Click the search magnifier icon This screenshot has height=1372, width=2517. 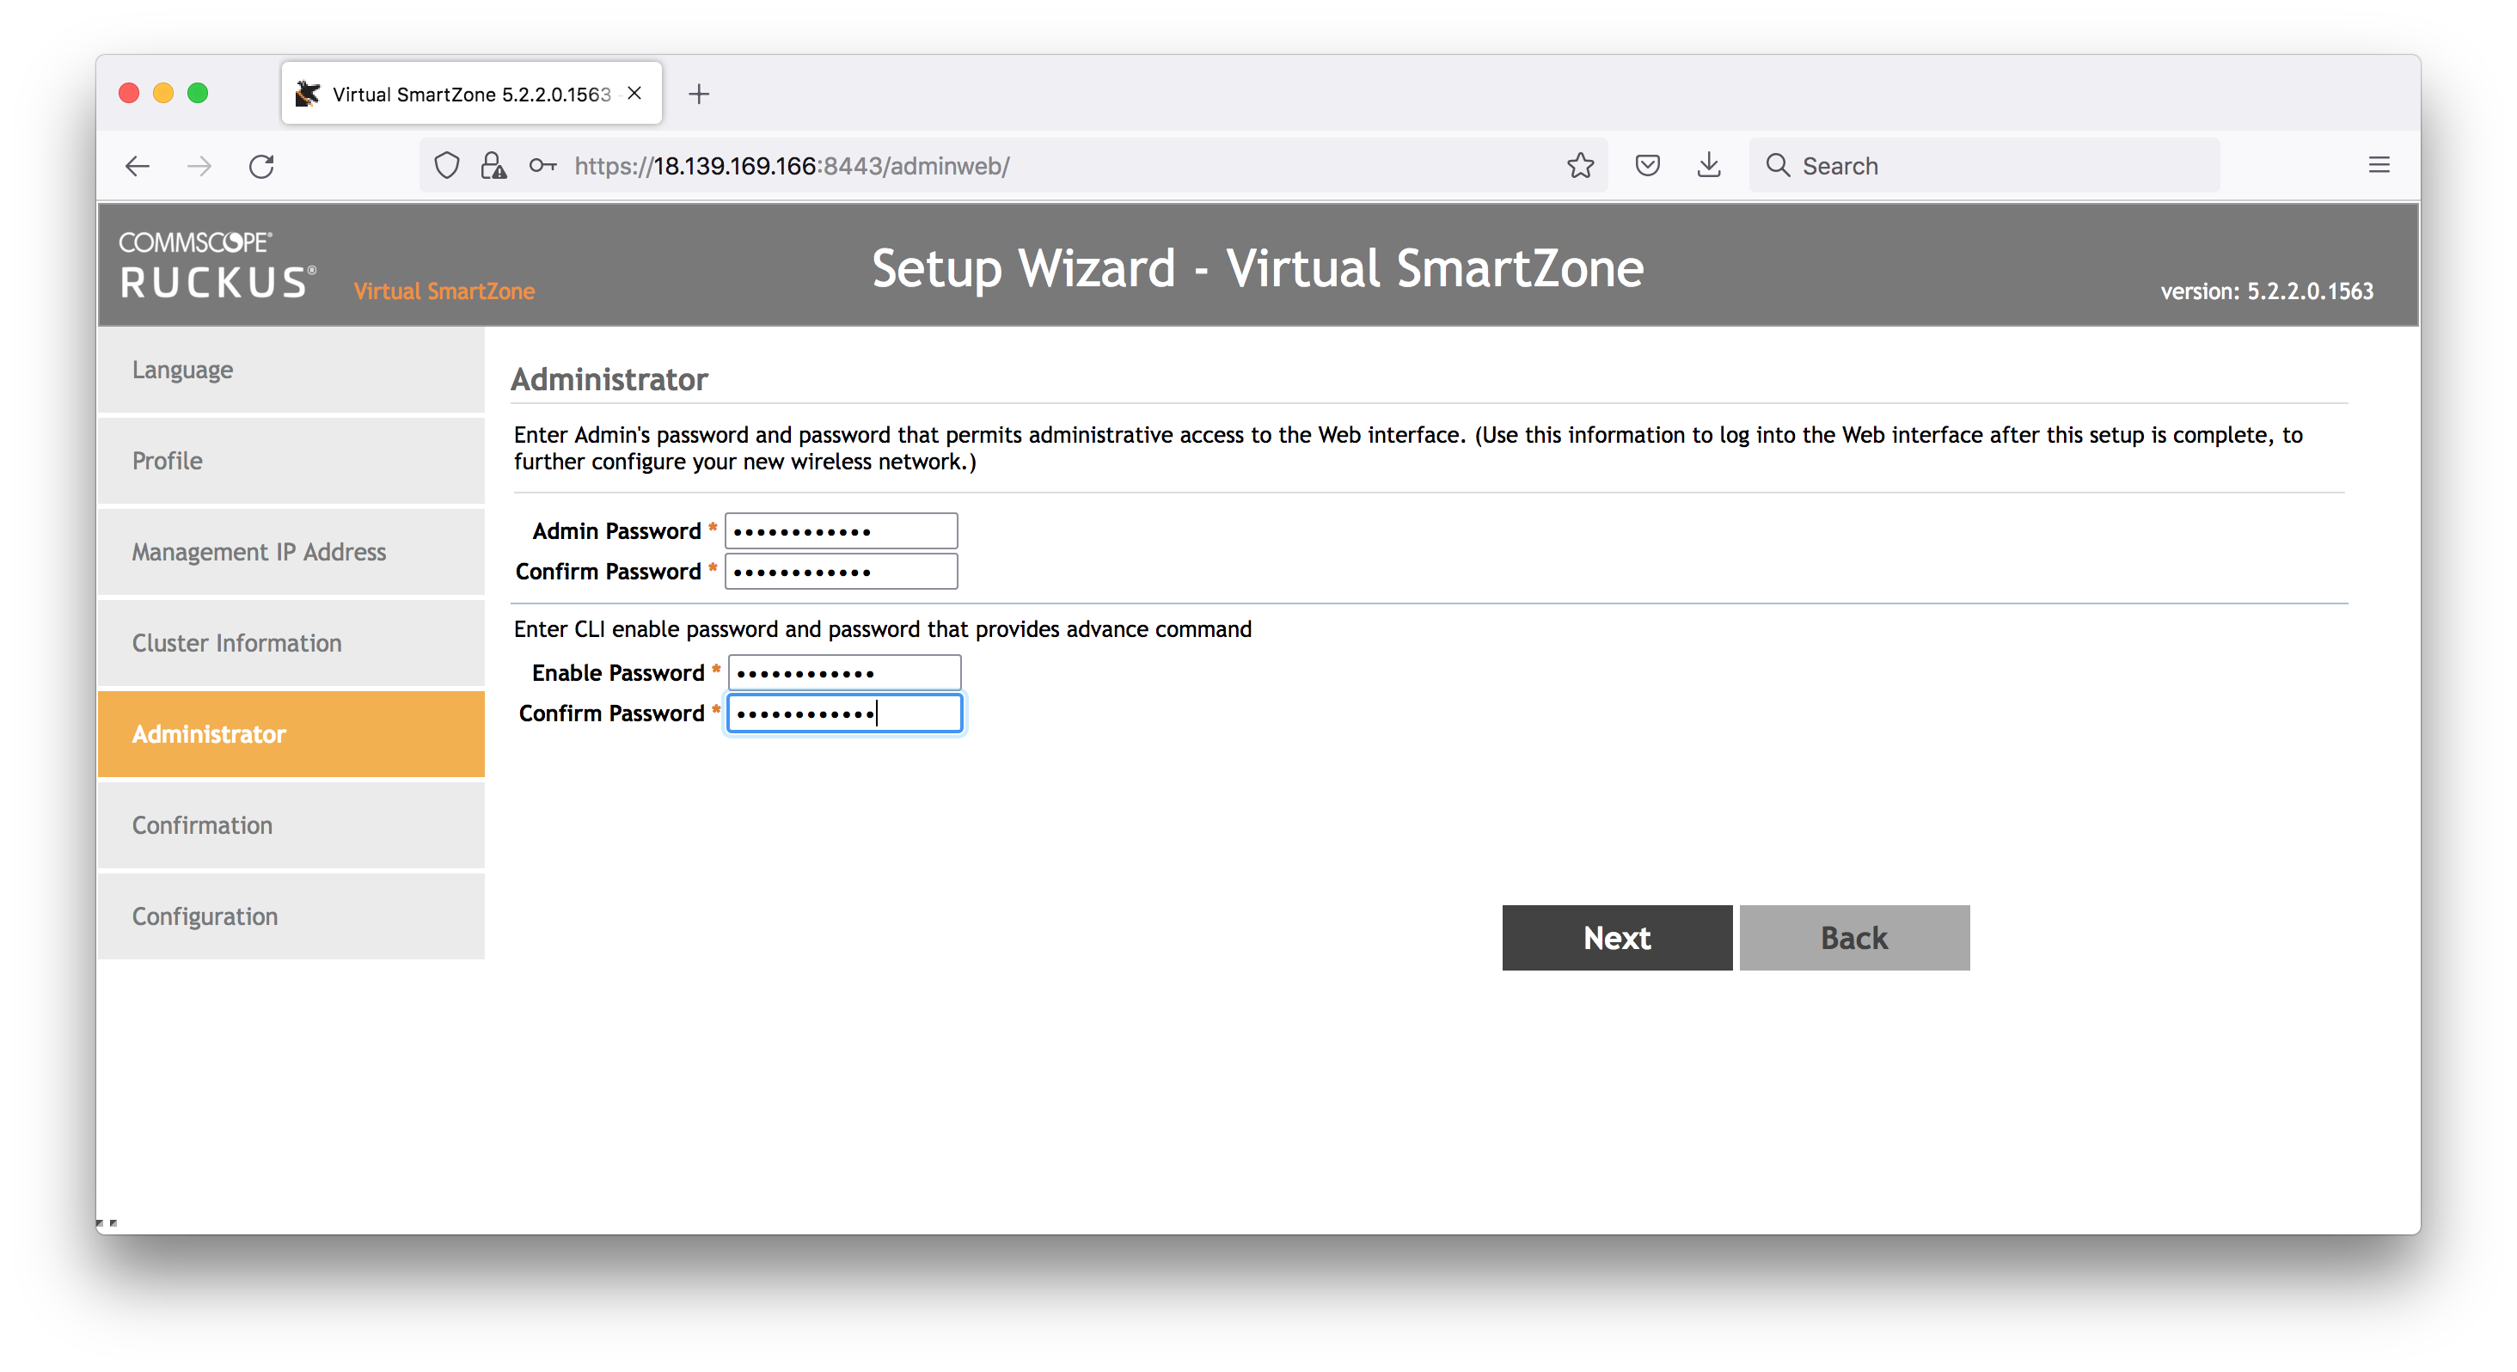1778,166
